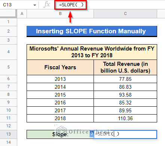The height and width of the screenshot is (146, 165).
Task: Select cell with year 2018
Action: pos(60,118)
